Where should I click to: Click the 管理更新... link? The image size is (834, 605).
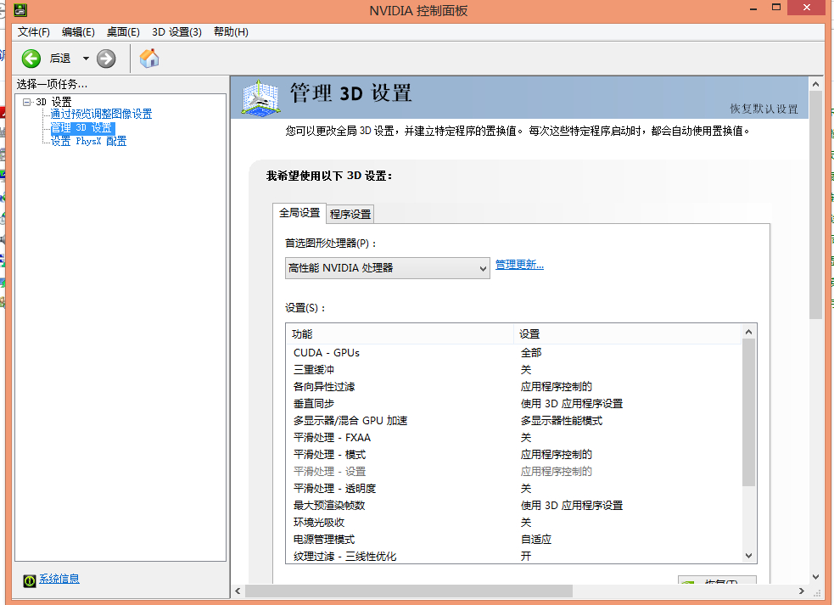519,265
